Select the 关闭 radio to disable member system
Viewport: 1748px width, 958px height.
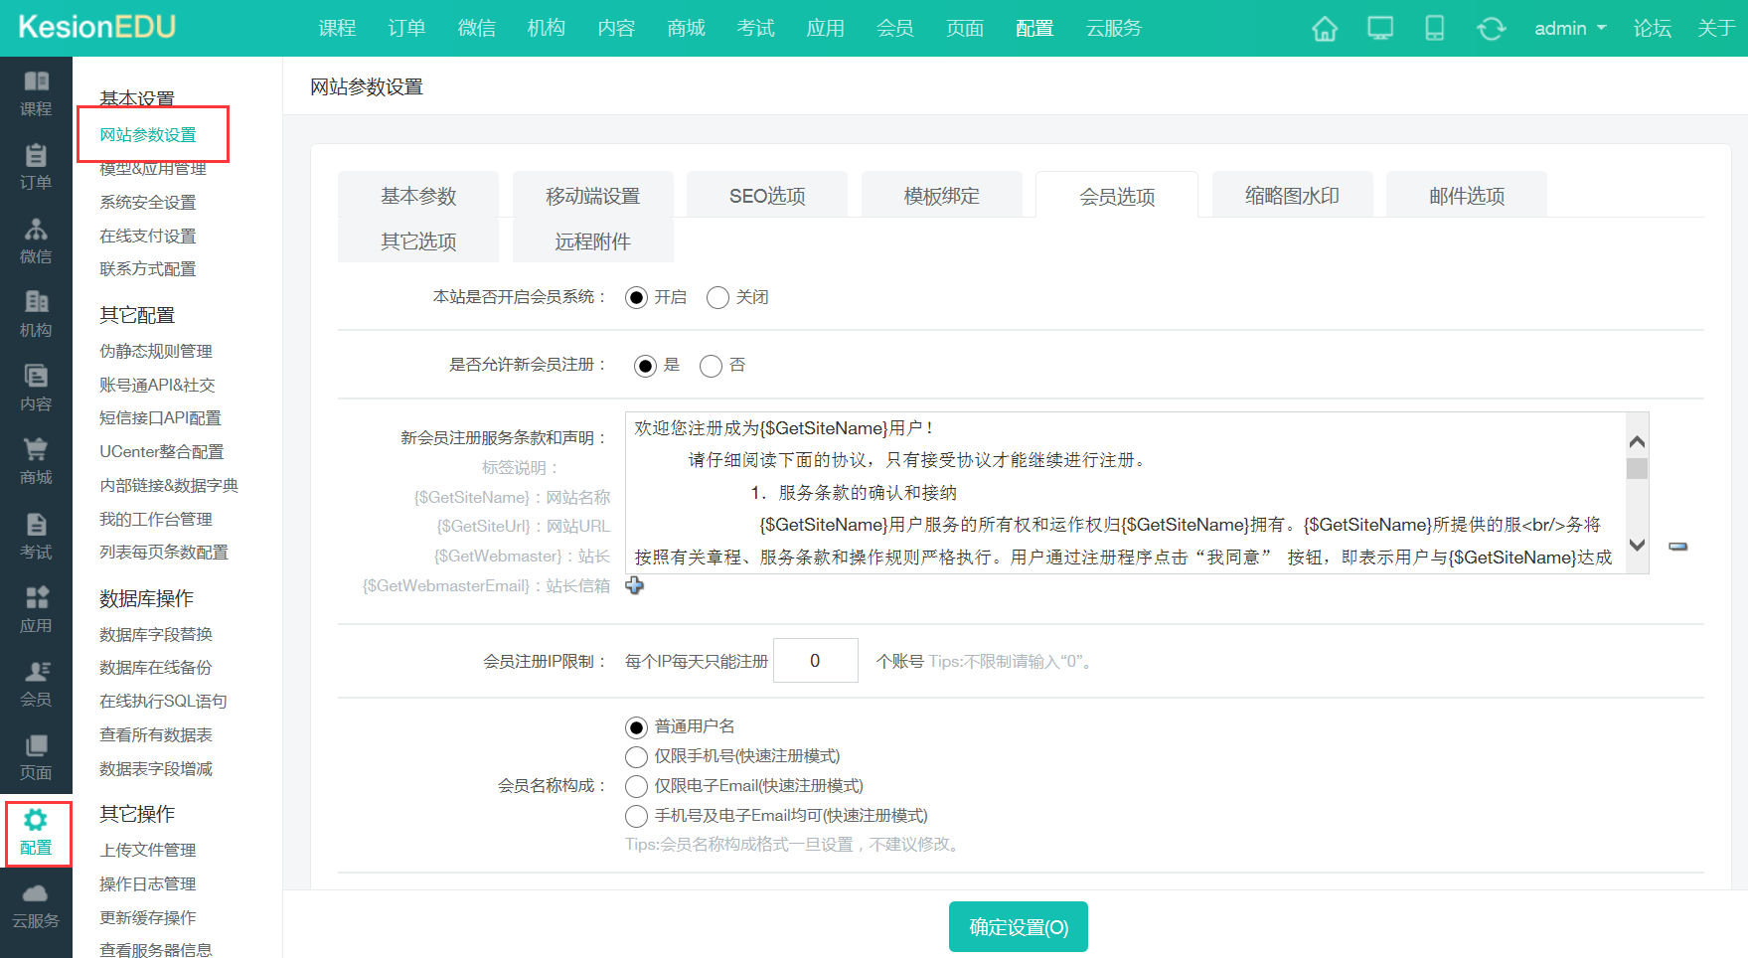pos(717,297)
